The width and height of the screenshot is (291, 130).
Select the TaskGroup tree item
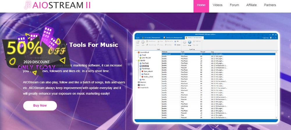point(144,68)
